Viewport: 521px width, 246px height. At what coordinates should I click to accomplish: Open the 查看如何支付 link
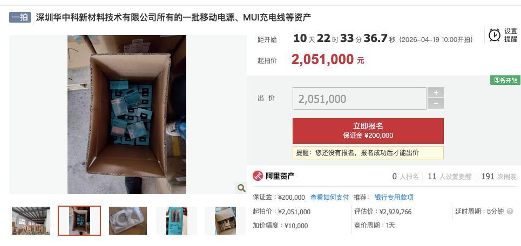[x=330, y=198]
